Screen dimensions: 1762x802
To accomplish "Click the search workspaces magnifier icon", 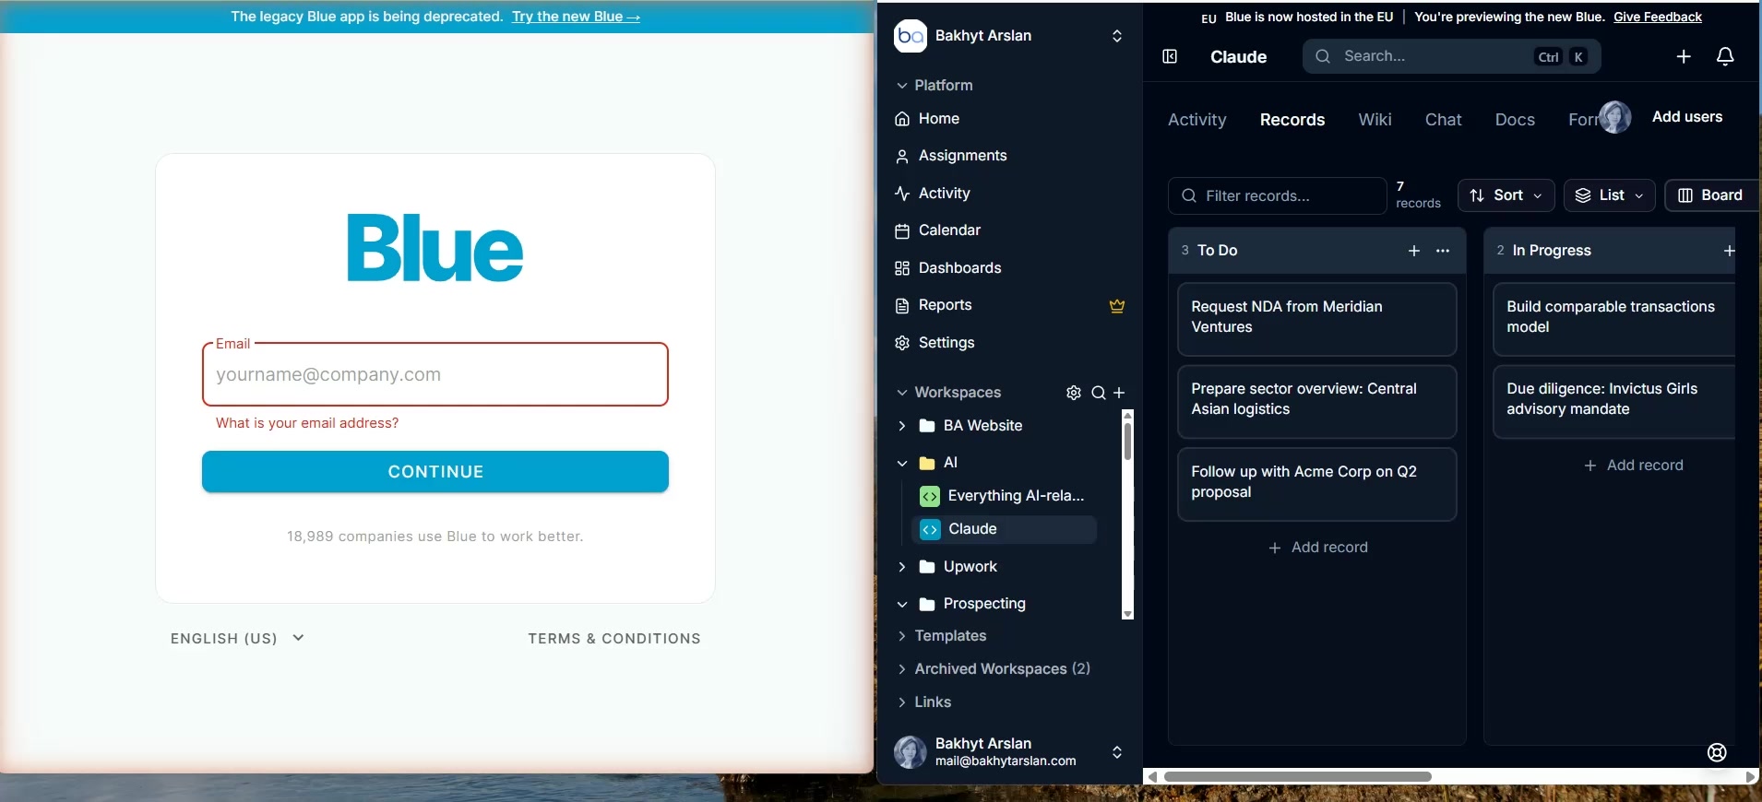I will click(1098, 393).
